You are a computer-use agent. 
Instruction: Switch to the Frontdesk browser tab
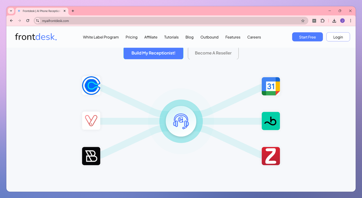tap(41, 11)
